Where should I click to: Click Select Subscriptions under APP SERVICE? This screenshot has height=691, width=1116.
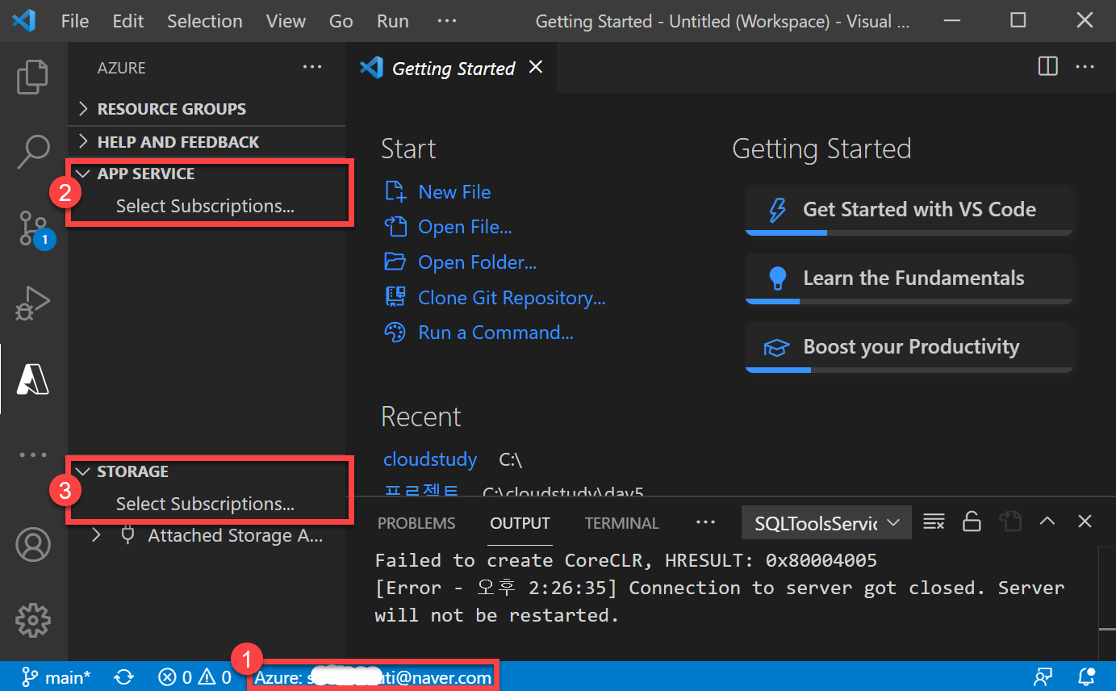pyautogui.click(x=205, y=206)
